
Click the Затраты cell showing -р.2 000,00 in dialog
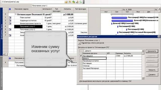pyautogui.click(x=133, y=56)
